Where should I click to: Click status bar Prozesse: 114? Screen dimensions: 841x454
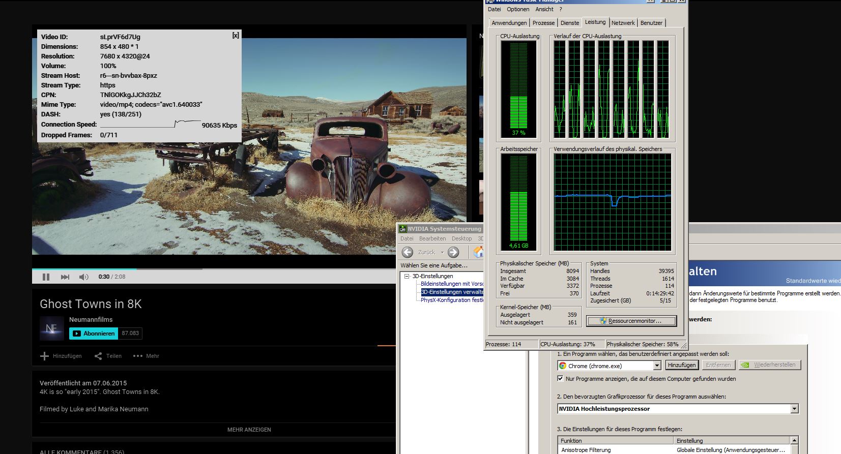click(x=511, y=344)
